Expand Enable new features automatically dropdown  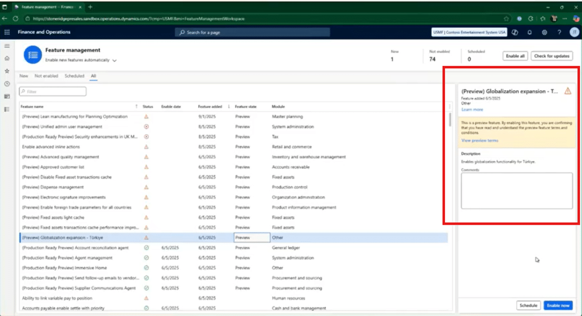tap(115, 60)
